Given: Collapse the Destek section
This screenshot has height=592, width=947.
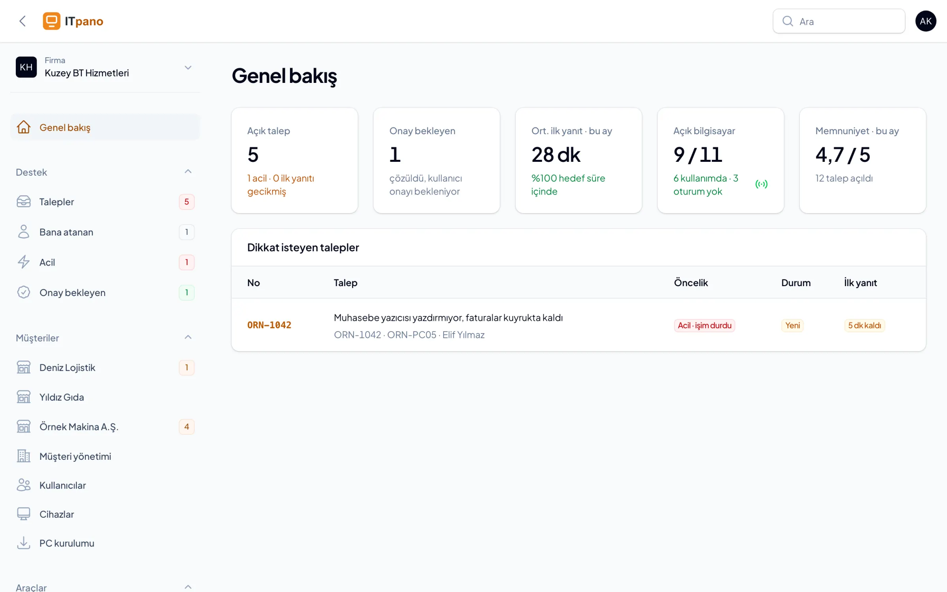Looking at the screenshot, I should click(188, 172).
